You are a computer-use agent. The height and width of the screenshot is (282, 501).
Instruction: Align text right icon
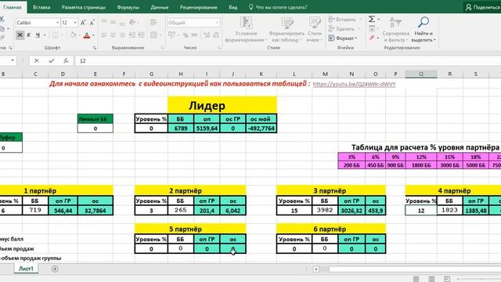coord(122,35)
